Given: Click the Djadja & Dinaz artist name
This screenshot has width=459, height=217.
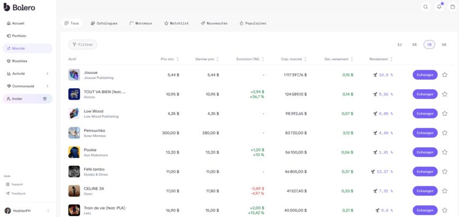Looking at the screenshot, I should [x=96, y=174].
